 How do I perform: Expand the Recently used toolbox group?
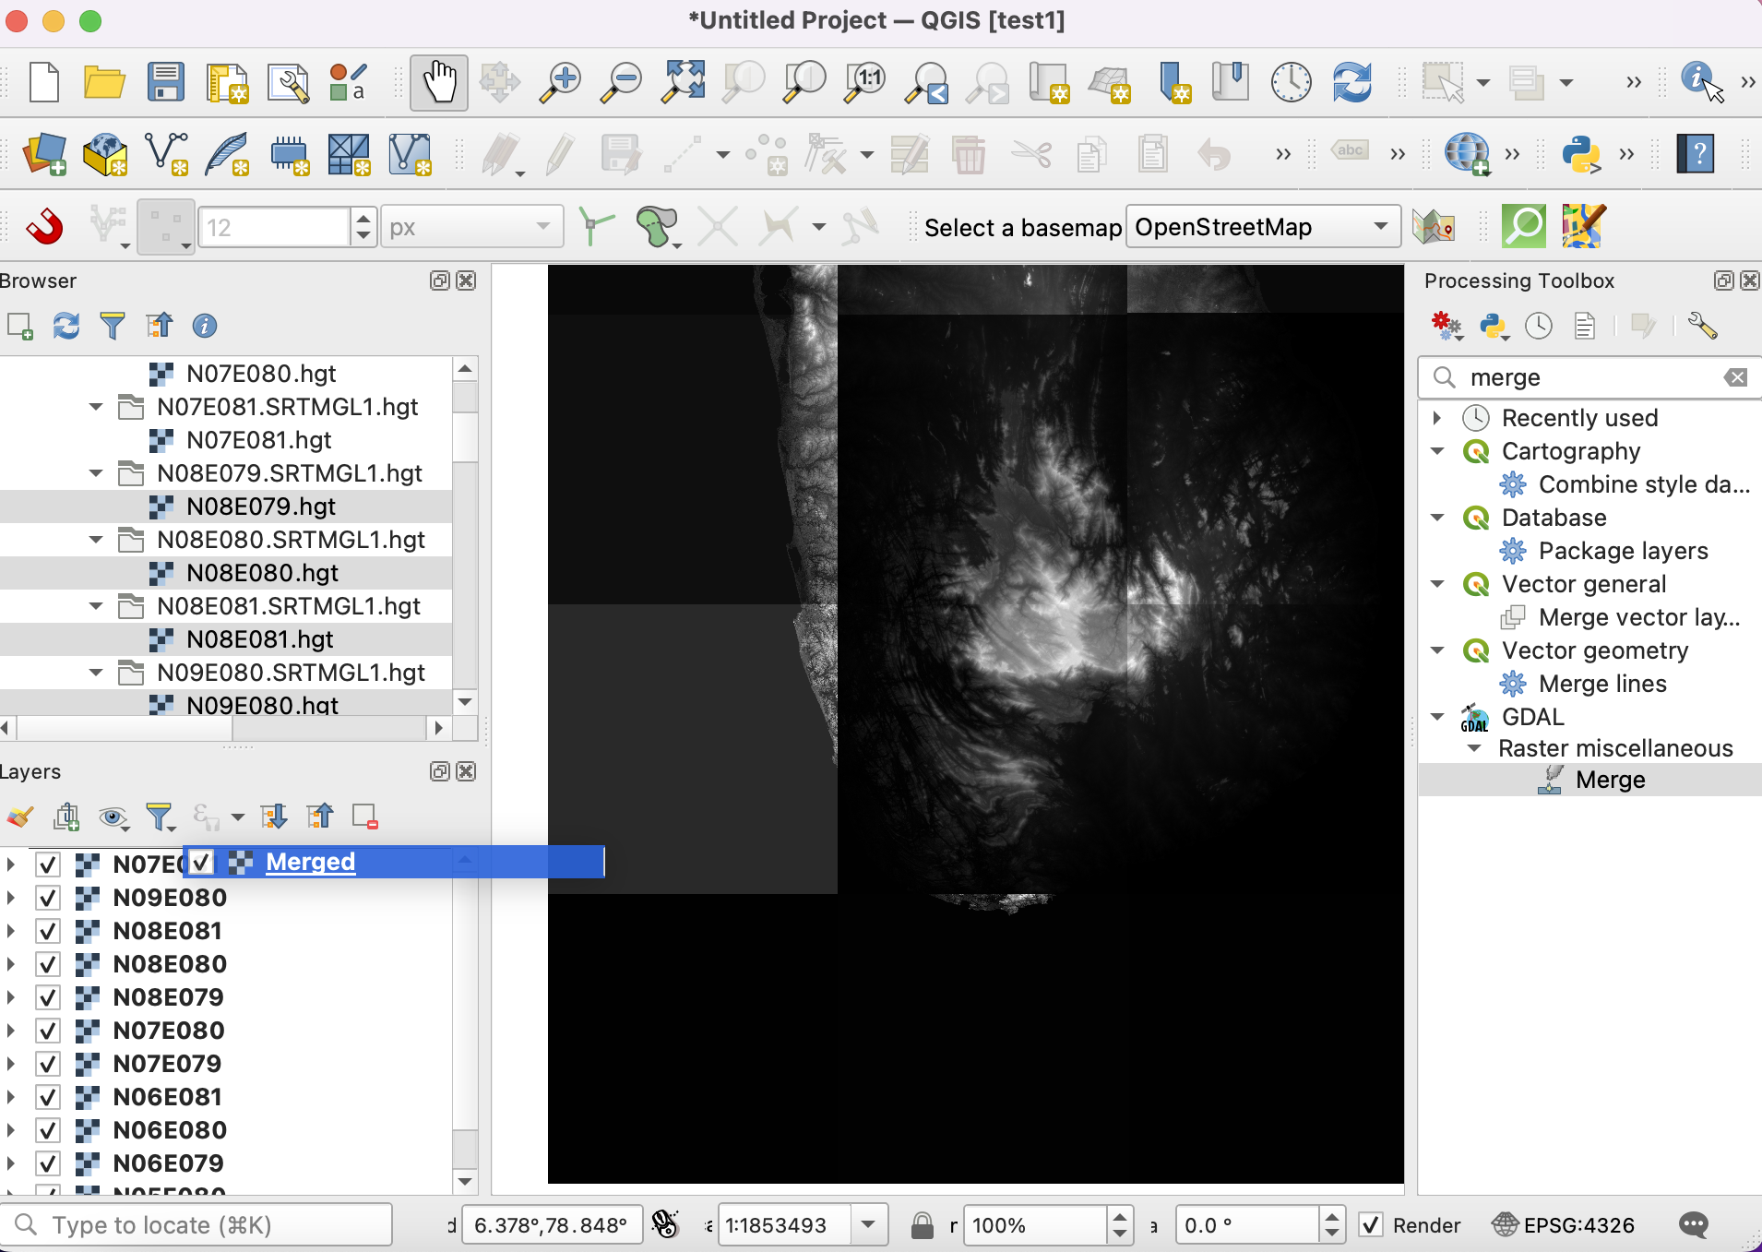1437,418
